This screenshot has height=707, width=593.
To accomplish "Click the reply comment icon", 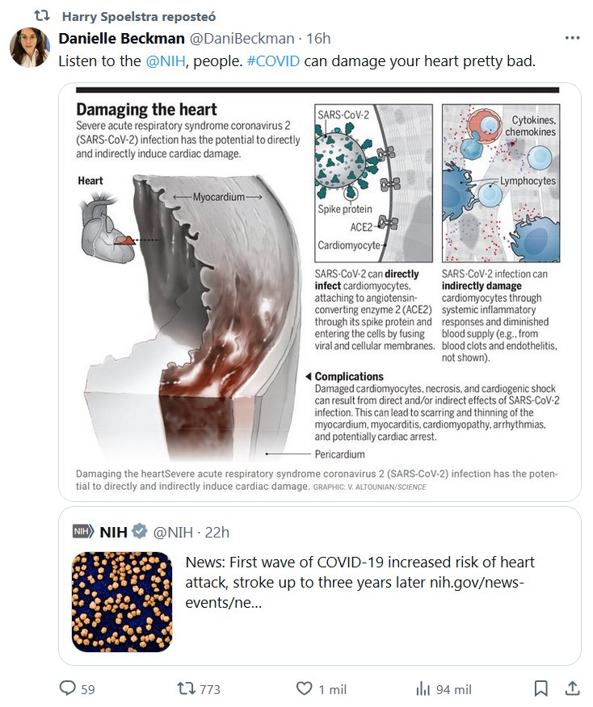I will pos(68,688).
